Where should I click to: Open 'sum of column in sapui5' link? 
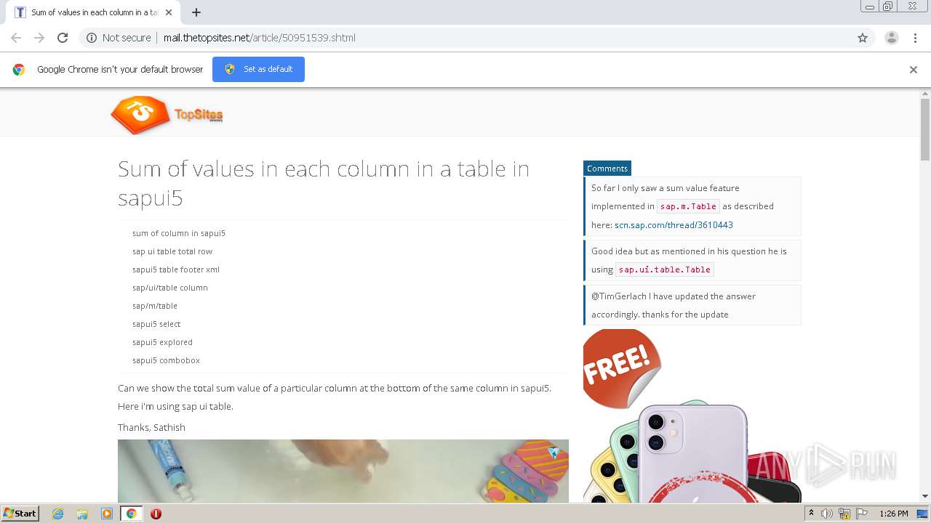tap(179, 233)
